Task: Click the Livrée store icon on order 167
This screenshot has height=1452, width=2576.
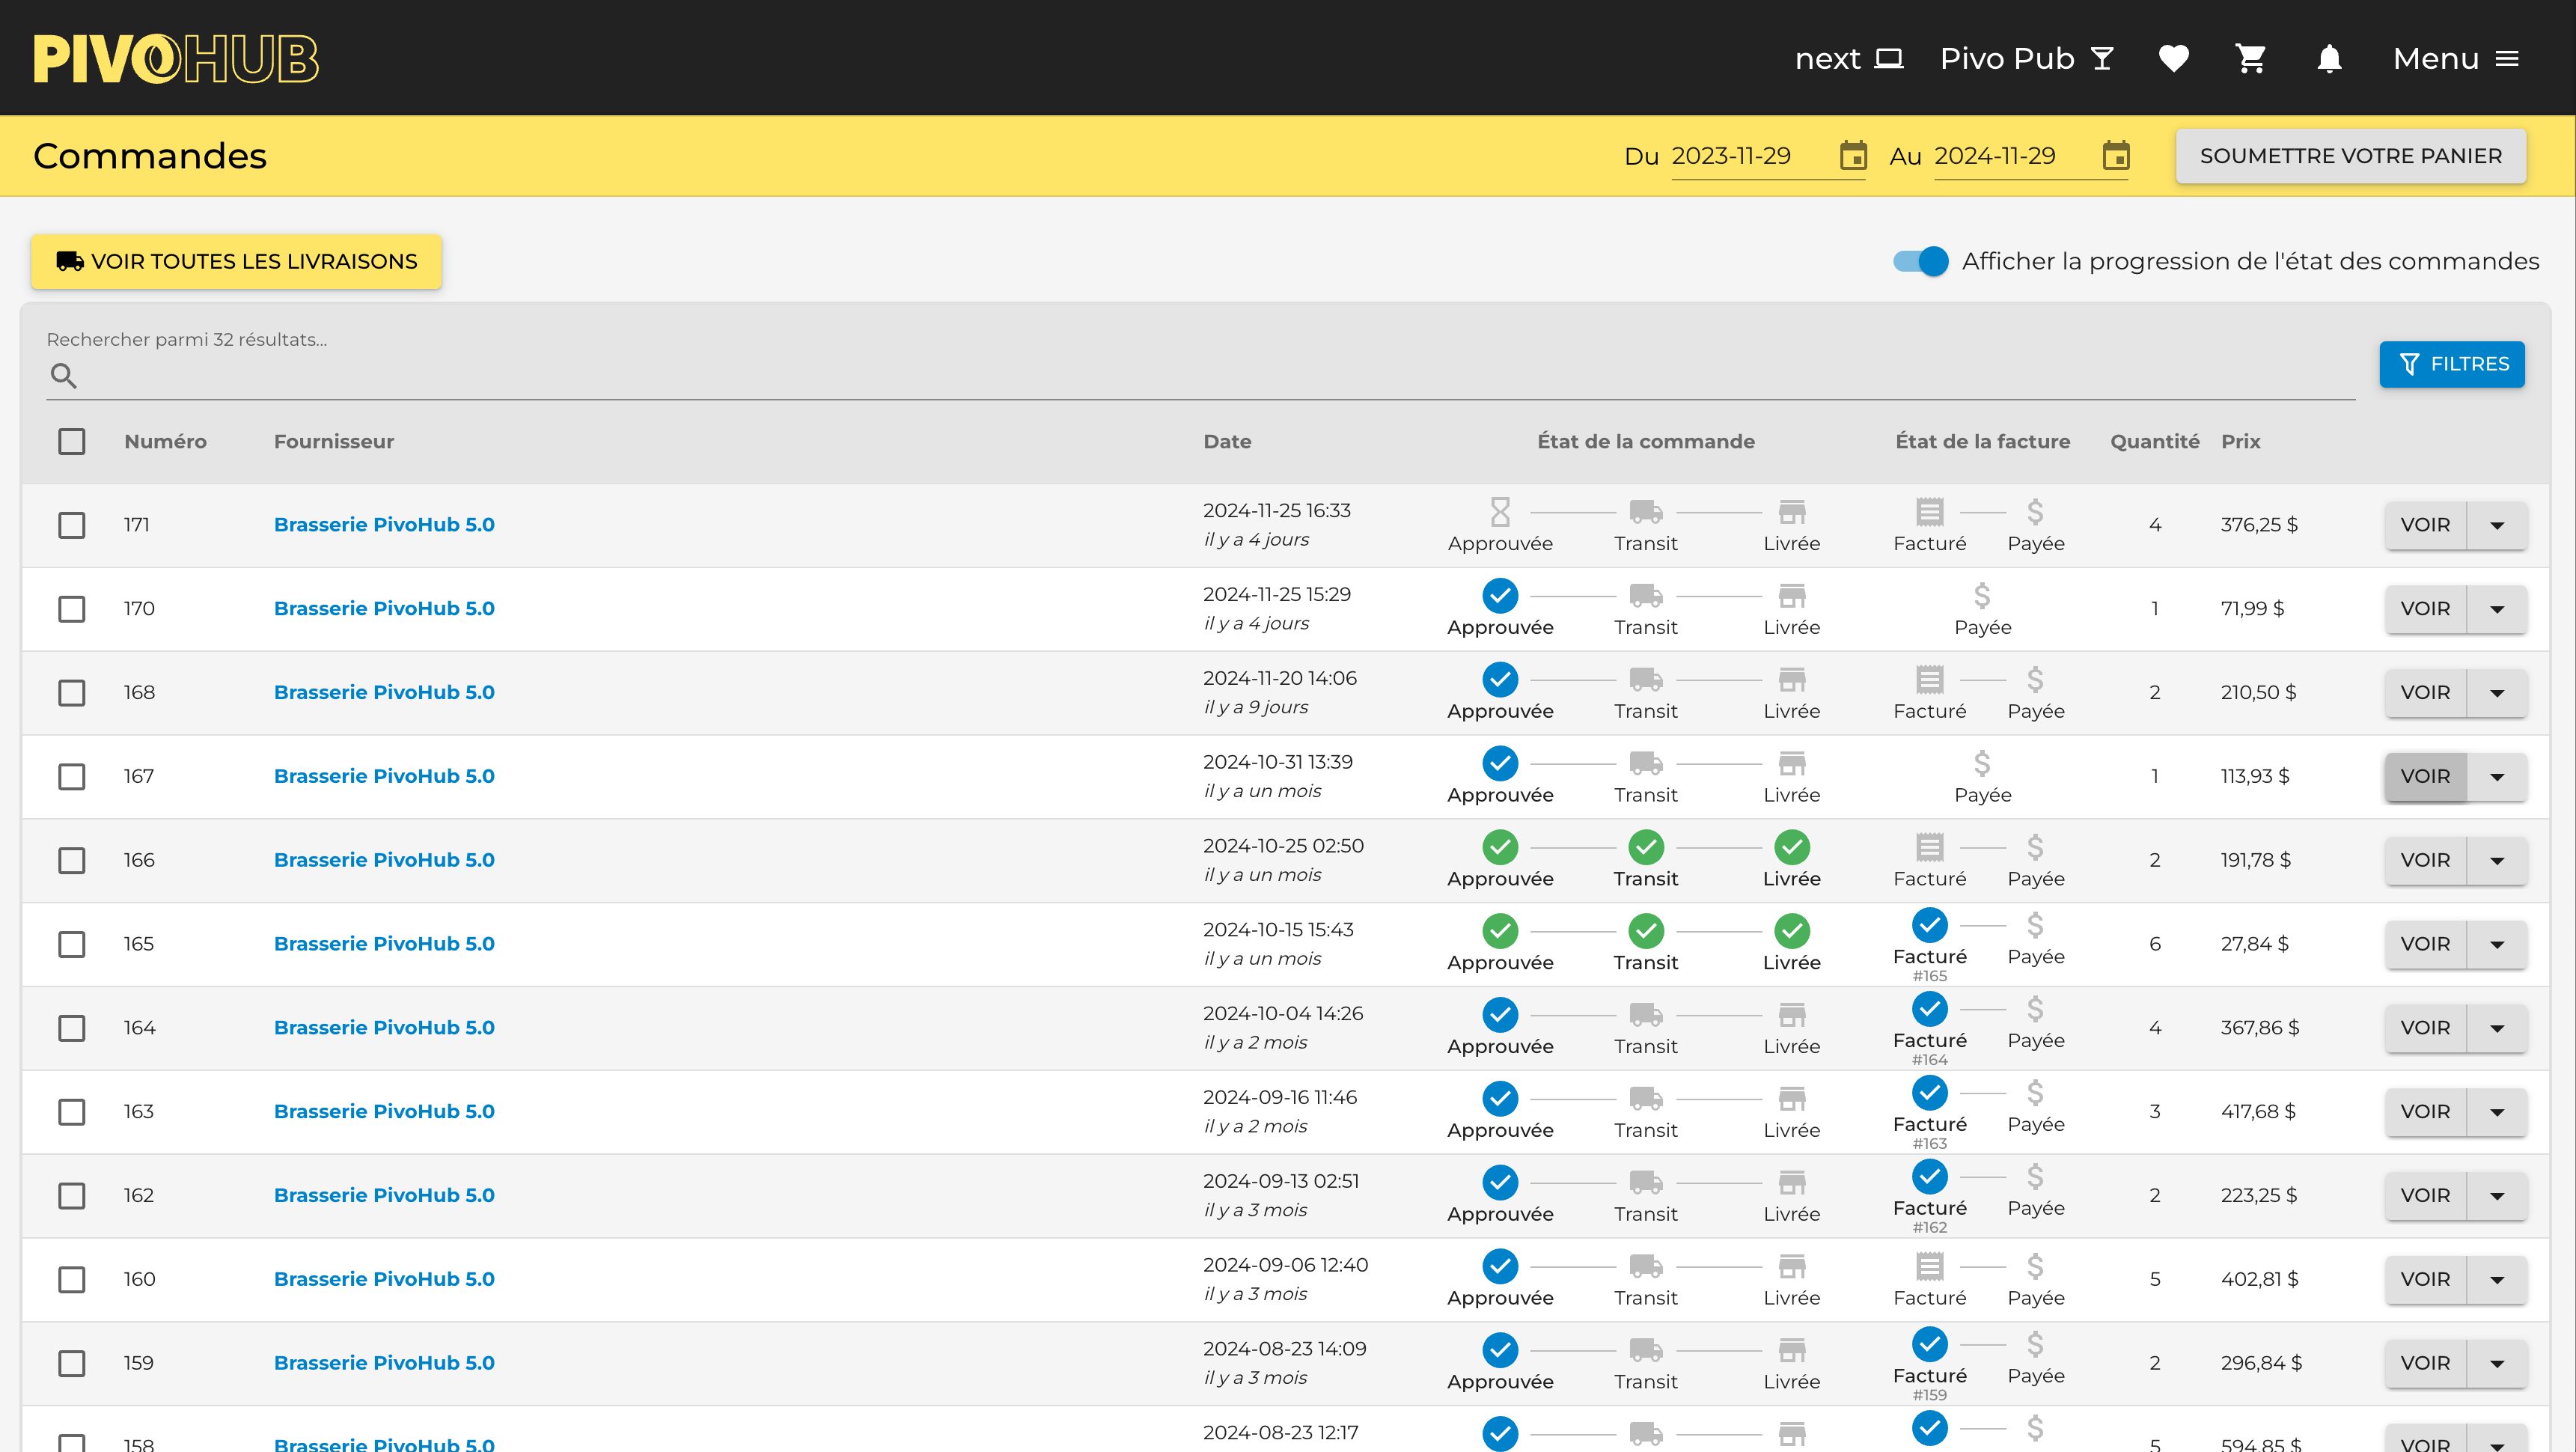Action: pyautogui.click(x=1792, y=764)
